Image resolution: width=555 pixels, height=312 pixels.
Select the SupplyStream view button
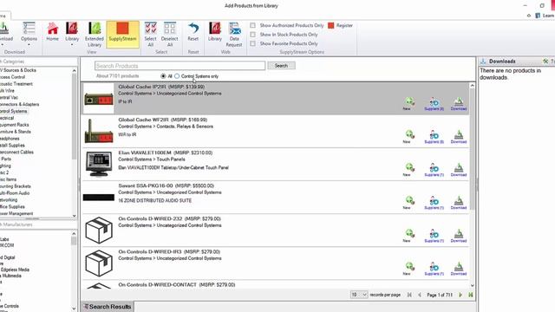click(x=122, y=35)
